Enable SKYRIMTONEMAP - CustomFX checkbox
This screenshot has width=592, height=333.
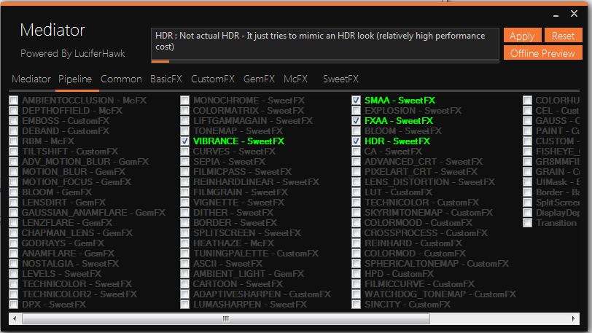pos(356,213)
